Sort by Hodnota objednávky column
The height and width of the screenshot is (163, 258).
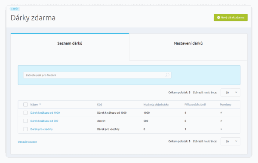click(x=156, y=105)
